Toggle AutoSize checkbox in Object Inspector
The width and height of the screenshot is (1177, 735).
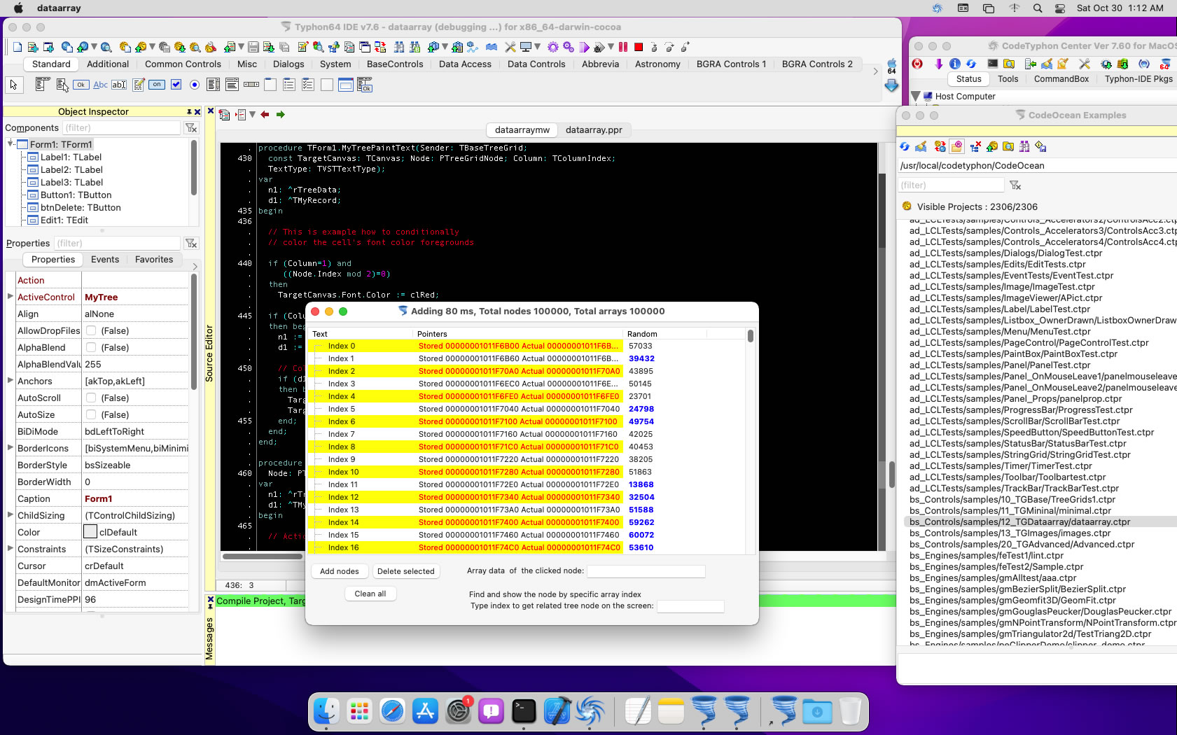pos(91,414)
